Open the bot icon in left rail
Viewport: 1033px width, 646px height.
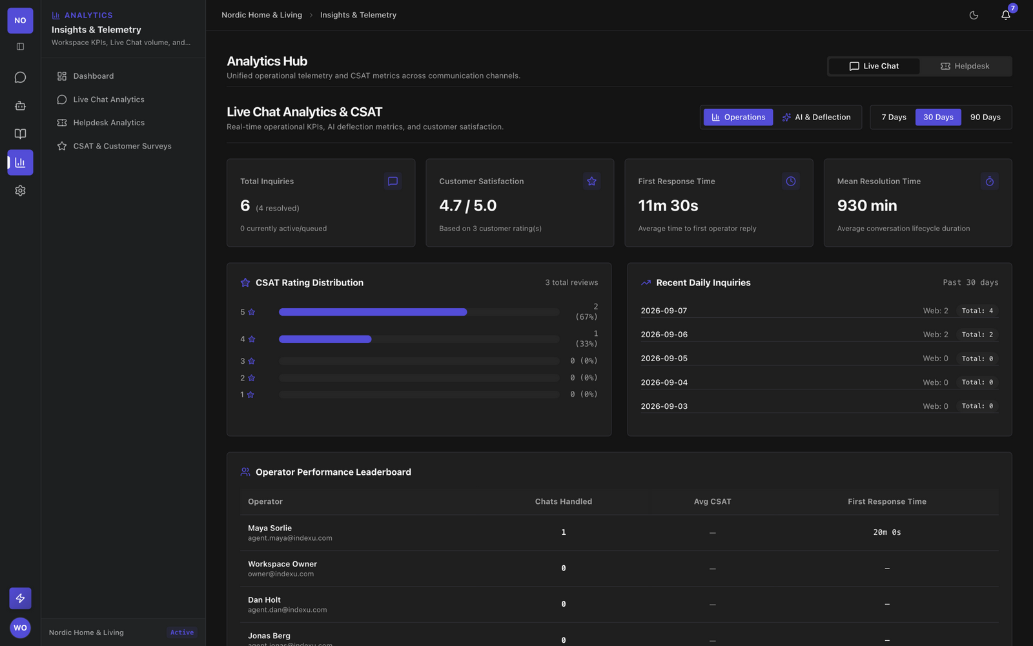click(x=20, y=105)
